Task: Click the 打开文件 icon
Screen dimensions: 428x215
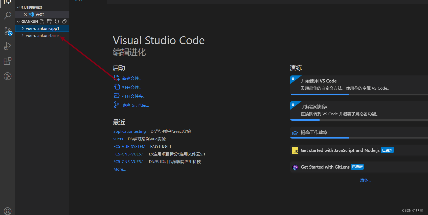Action: tap(117, 87)
